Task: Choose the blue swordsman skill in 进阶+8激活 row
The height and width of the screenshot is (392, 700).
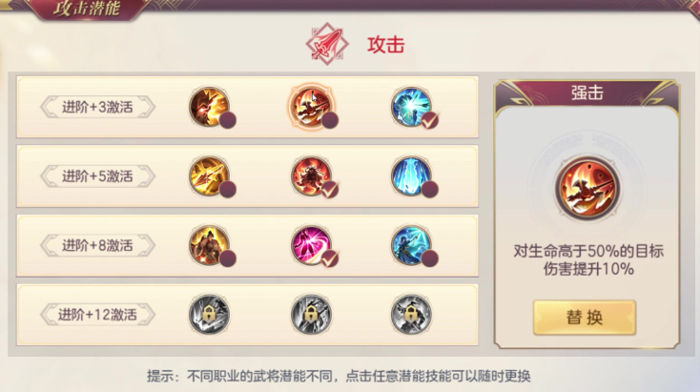Action: (411, 245)
